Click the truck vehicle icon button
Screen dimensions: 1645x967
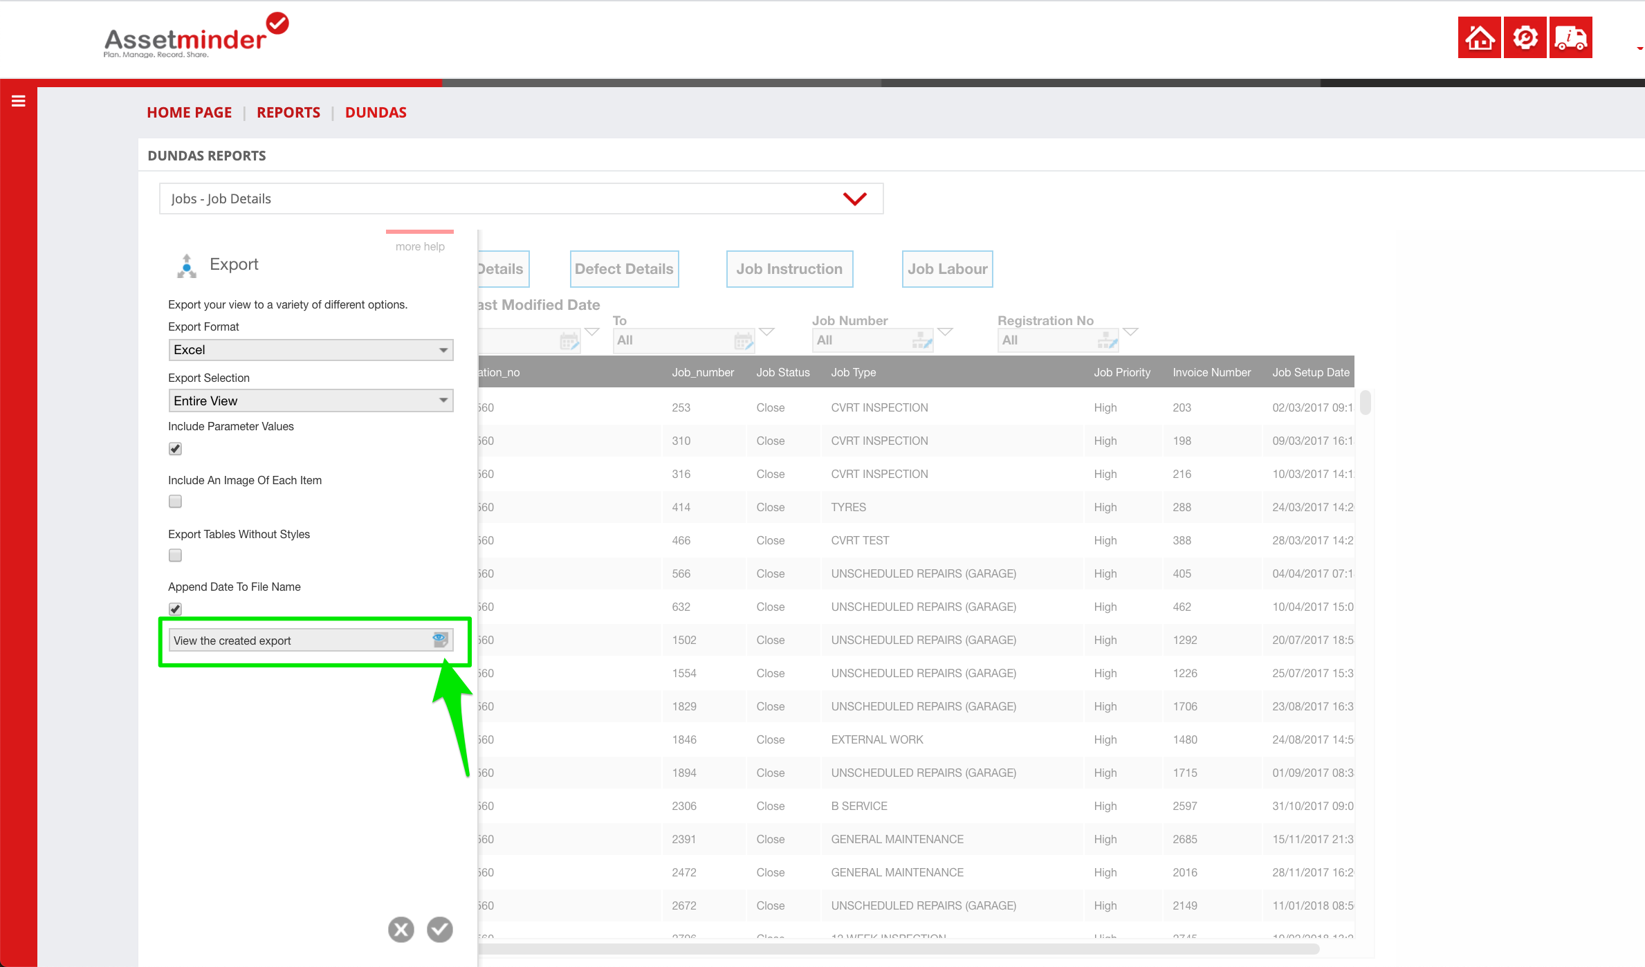click(x=1570, y=38)
